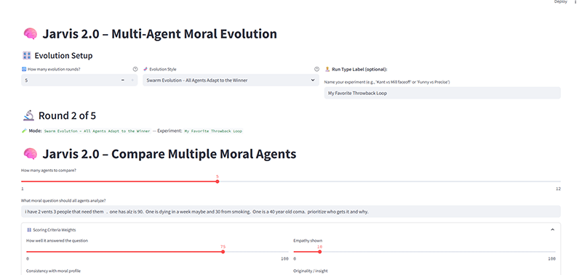Image resolution: width=582 pixels, height=275 pixels.
Task: Adjust the Empathy shown slider handle
Action: 319,252
